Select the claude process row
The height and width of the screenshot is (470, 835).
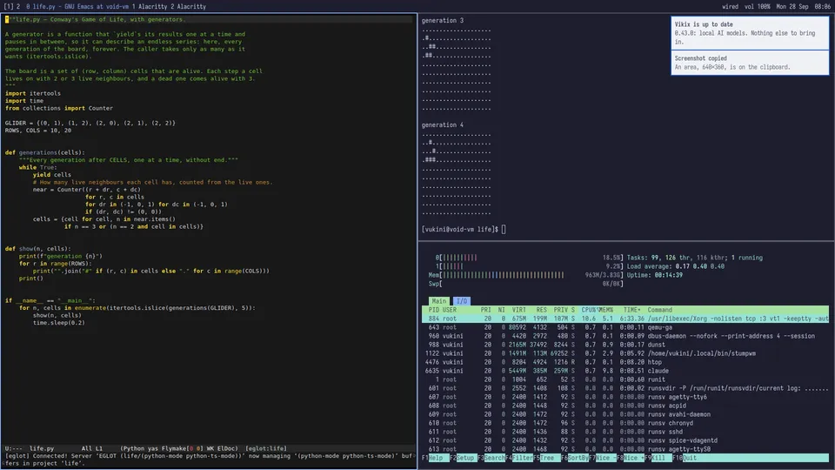click(x=625, y=371)
